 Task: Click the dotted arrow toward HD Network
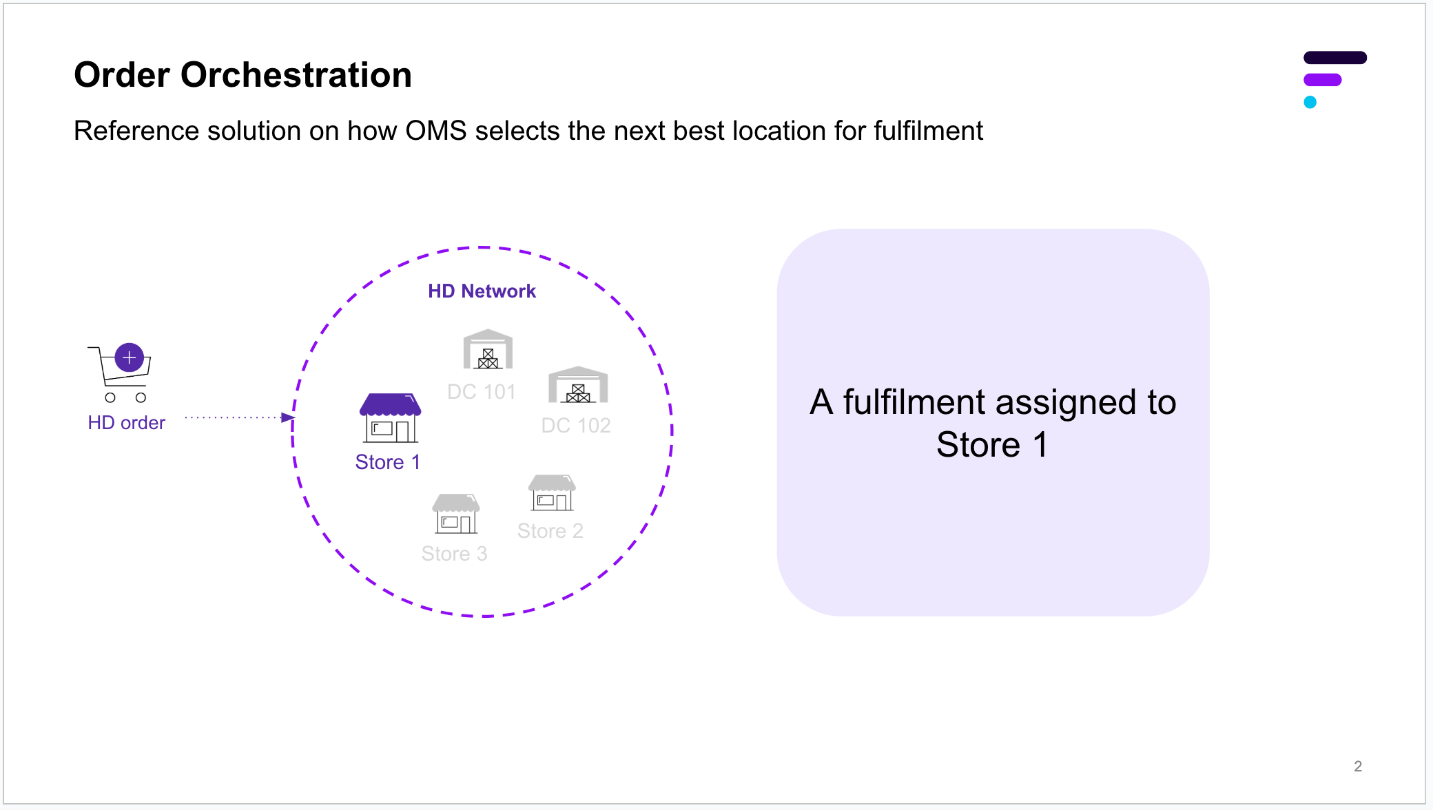239,417
